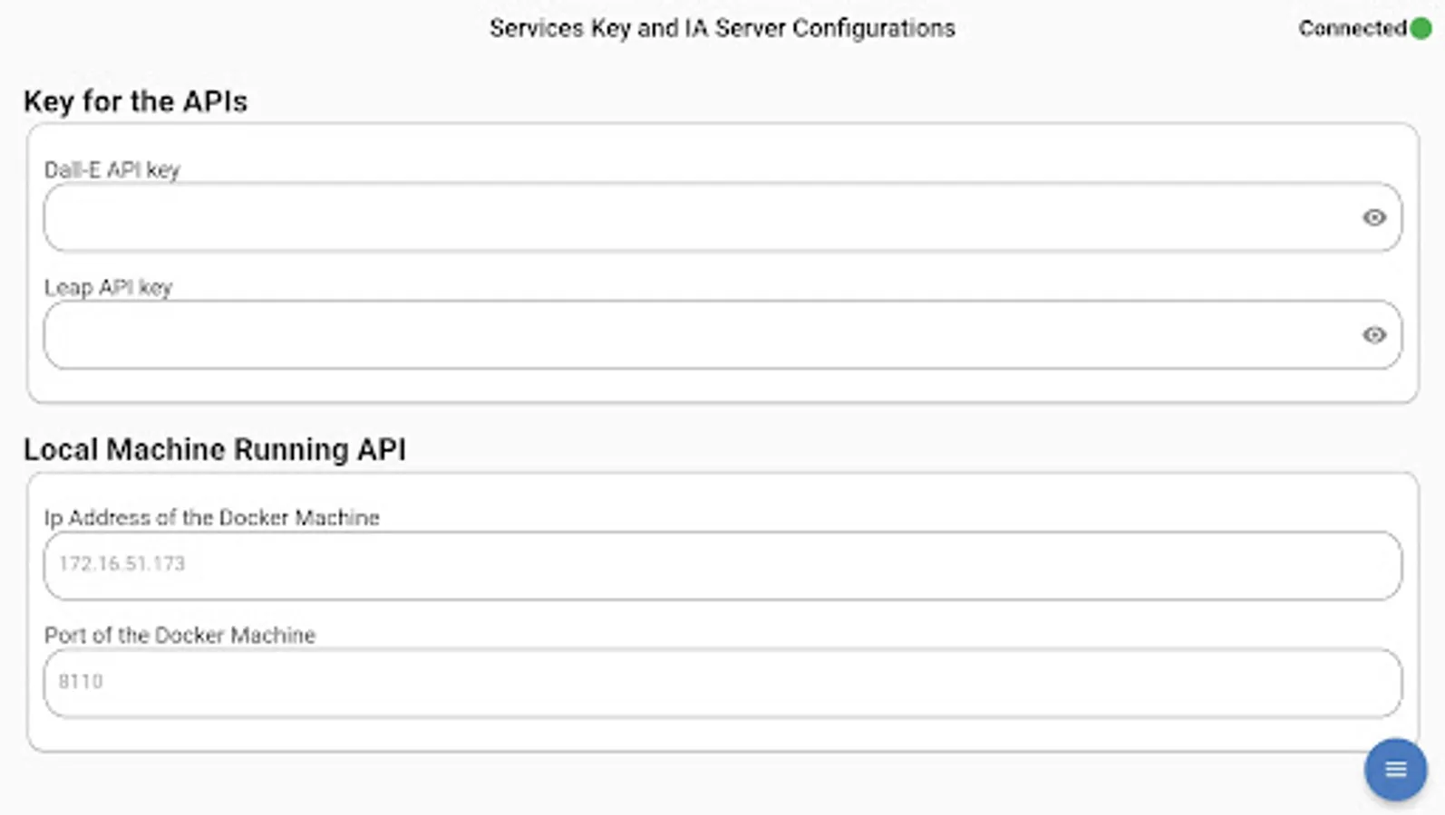Click the "Key for the APIs" heading
The image size is (1445, 815).
point(135,101)
